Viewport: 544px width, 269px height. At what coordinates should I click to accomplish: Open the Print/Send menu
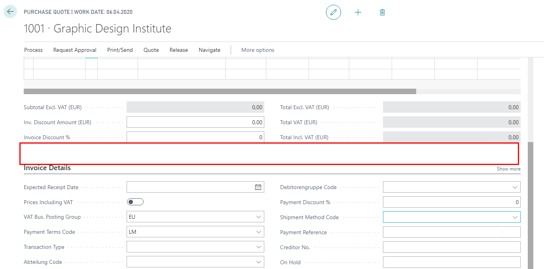pos(120,50)
